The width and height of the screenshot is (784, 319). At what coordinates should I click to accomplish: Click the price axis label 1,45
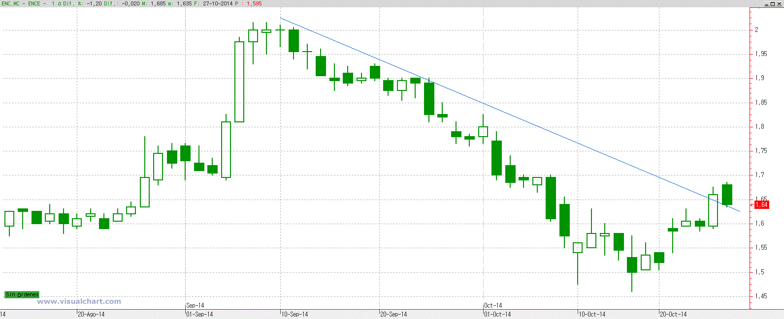tap(761, 296)
